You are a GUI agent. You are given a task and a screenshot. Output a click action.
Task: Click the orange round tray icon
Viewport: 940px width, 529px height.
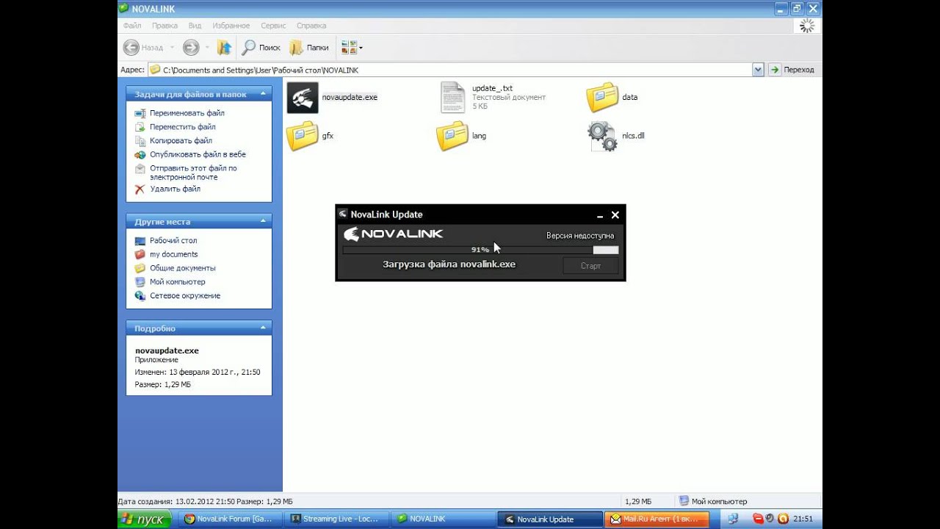[783, 519]
